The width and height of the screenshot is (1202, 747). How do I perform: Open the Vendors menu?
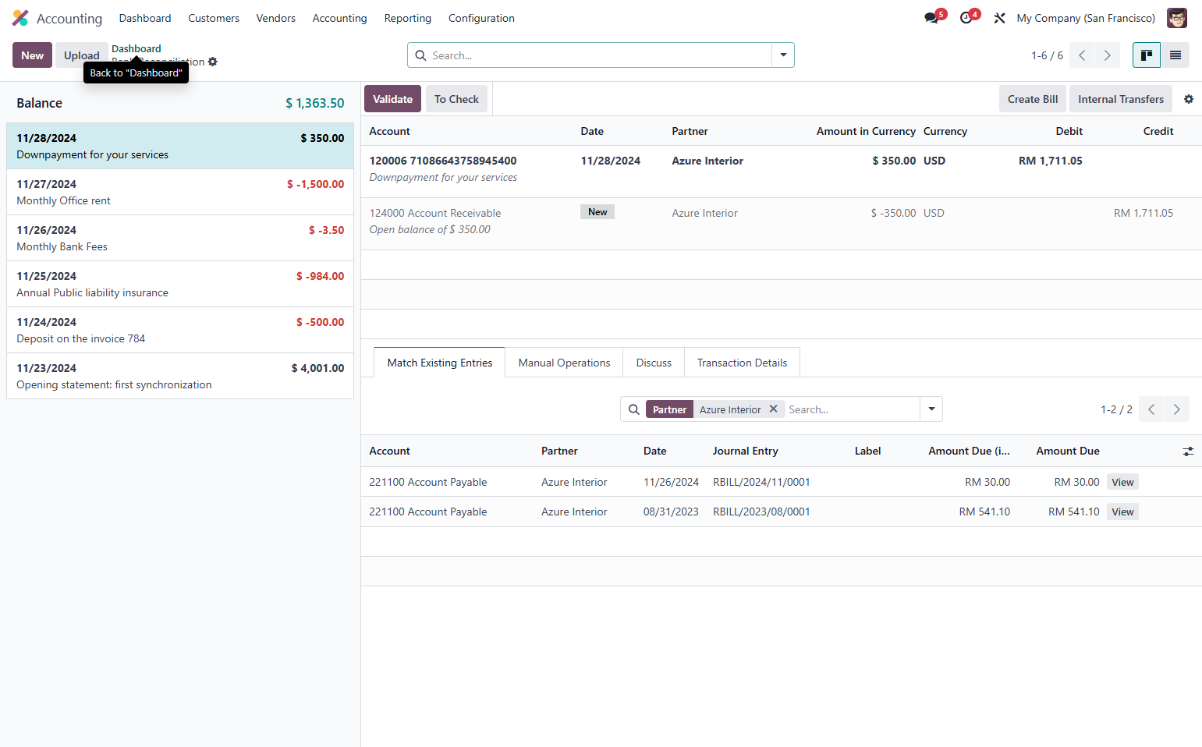276,18
